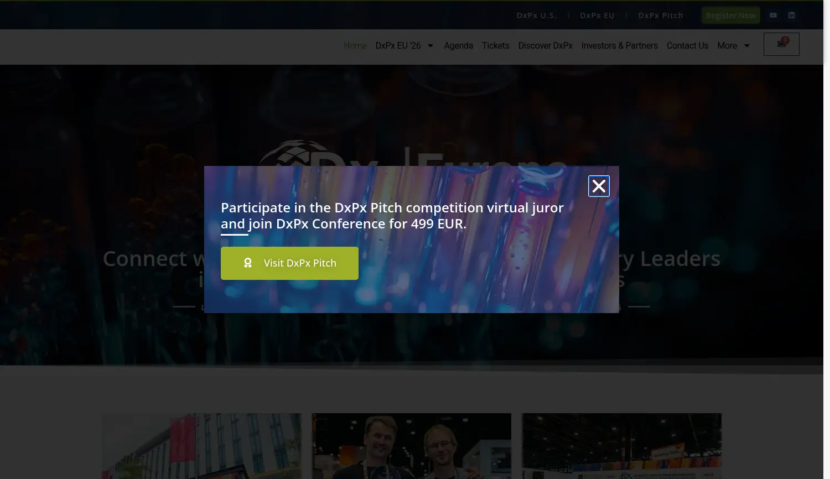The width and height of the screenshot is (830, 479).
Task: Close the DxPx Pitch popup
Action: tap(599, 186)
